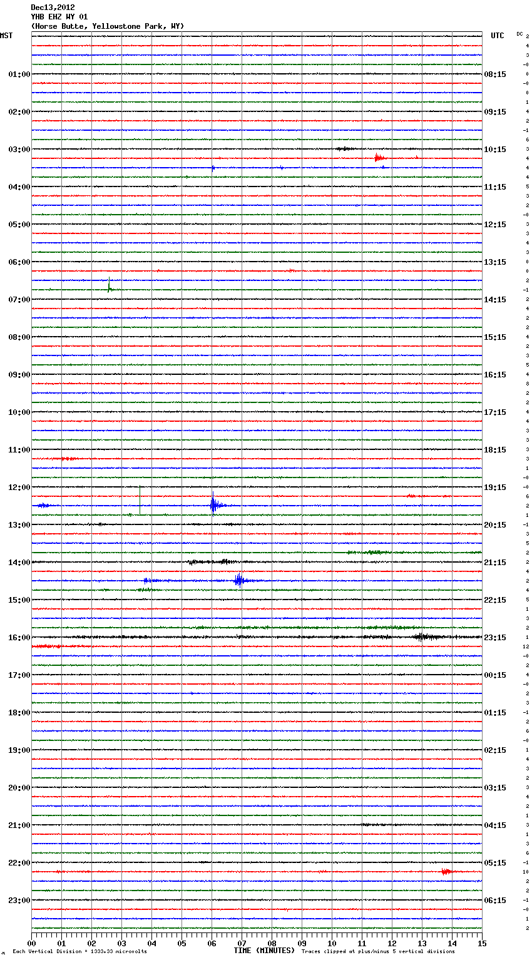
Task: Click the traces clipped footer note
Action: (378, 952)
